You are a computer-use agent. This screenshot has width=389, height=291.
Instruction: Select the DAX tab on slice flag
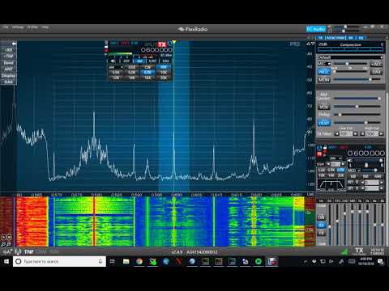pos(165,61)
